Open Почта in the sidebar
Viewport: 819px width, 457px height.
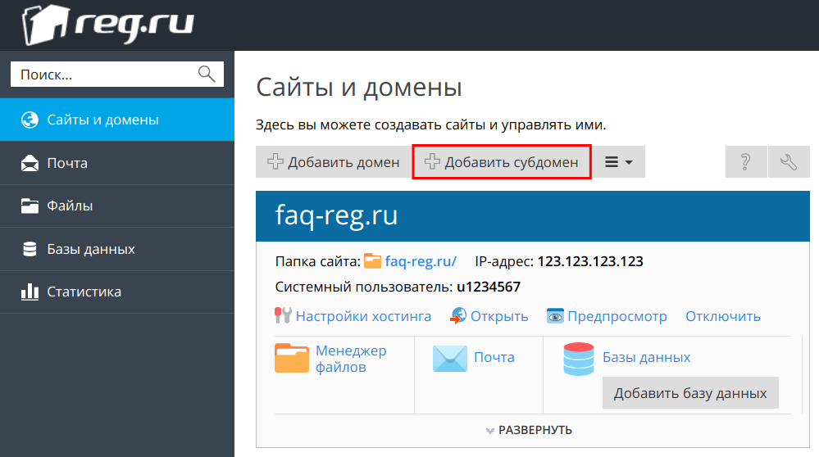point(117,163)
